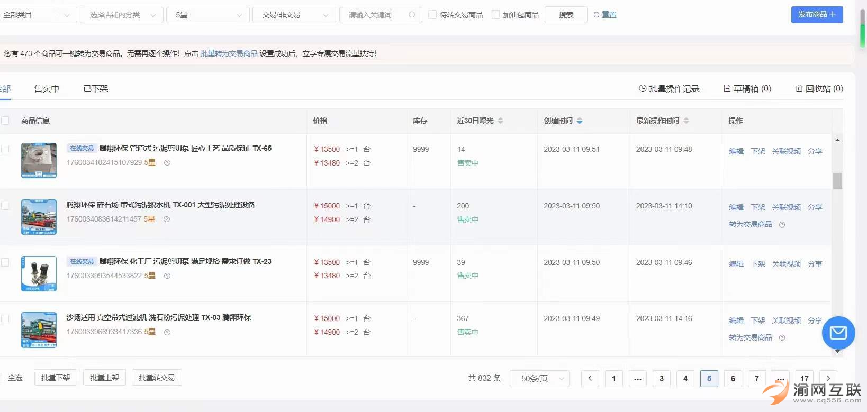Go to next page arrow
This screenshot has width=867, height=412.
pos(828,378)
